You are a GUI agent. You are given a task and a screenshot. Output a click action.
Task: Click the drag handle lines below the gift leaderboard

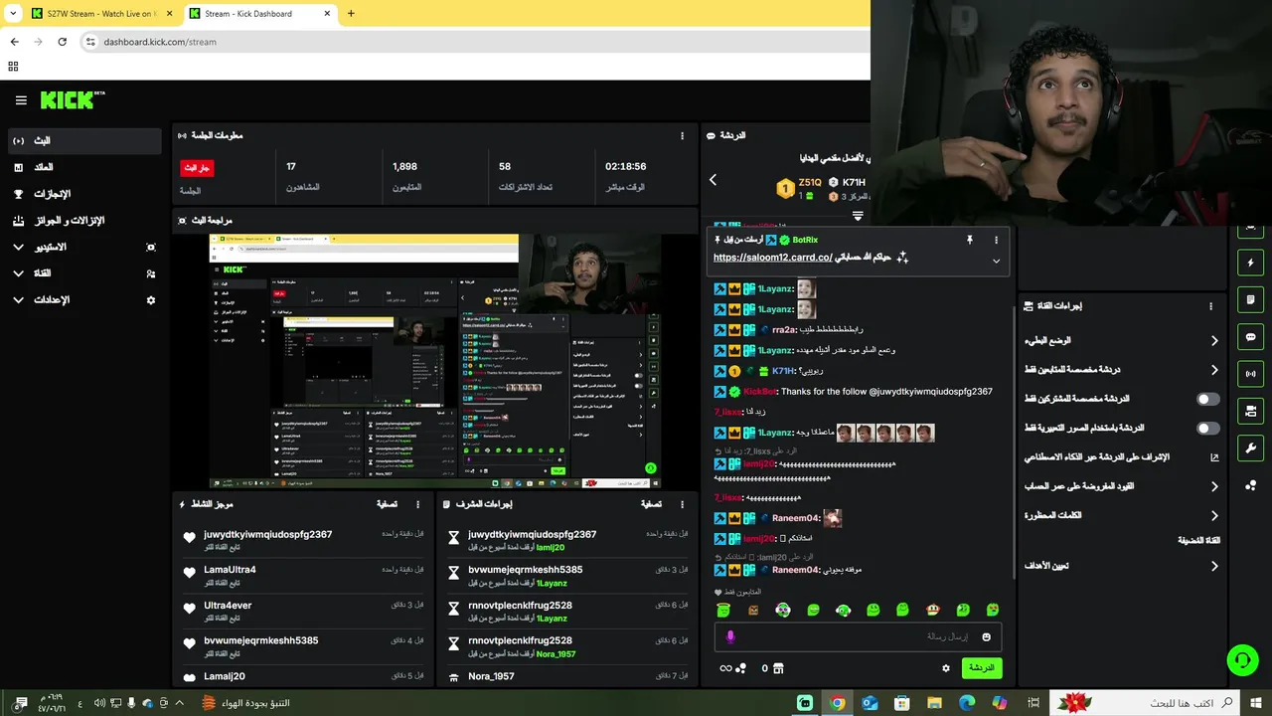click(x=858, y=215)
